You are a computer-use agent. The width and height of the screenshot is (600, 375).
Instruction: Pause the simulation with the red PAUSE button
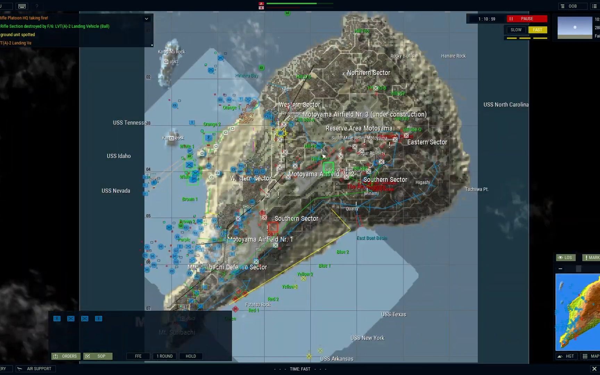coord(527,19)
